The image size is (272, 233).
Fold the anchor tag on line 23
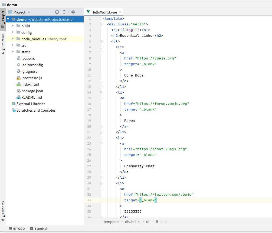(x=101, y=144)
